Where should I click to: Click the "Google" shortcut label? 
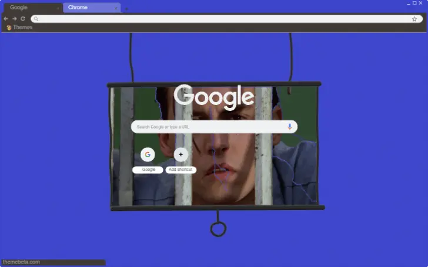click(x=148, y=170)
